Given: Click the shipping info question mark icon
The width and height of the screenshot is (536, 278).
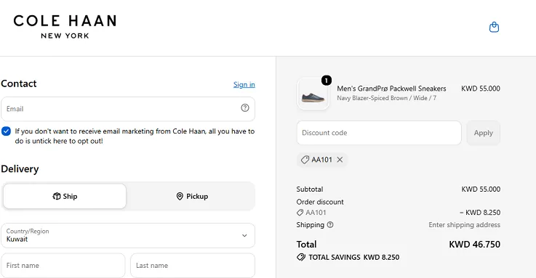Looking at the screenshot, I should [x=330, y=225].
